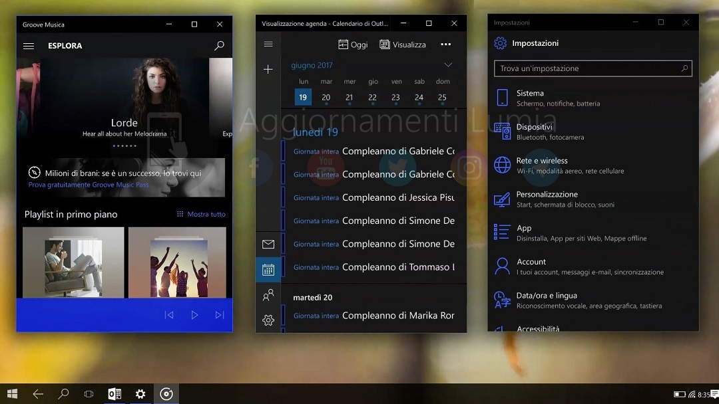
Task: Open Personalizzazione settings category
Action: click(x=593, y=199)
